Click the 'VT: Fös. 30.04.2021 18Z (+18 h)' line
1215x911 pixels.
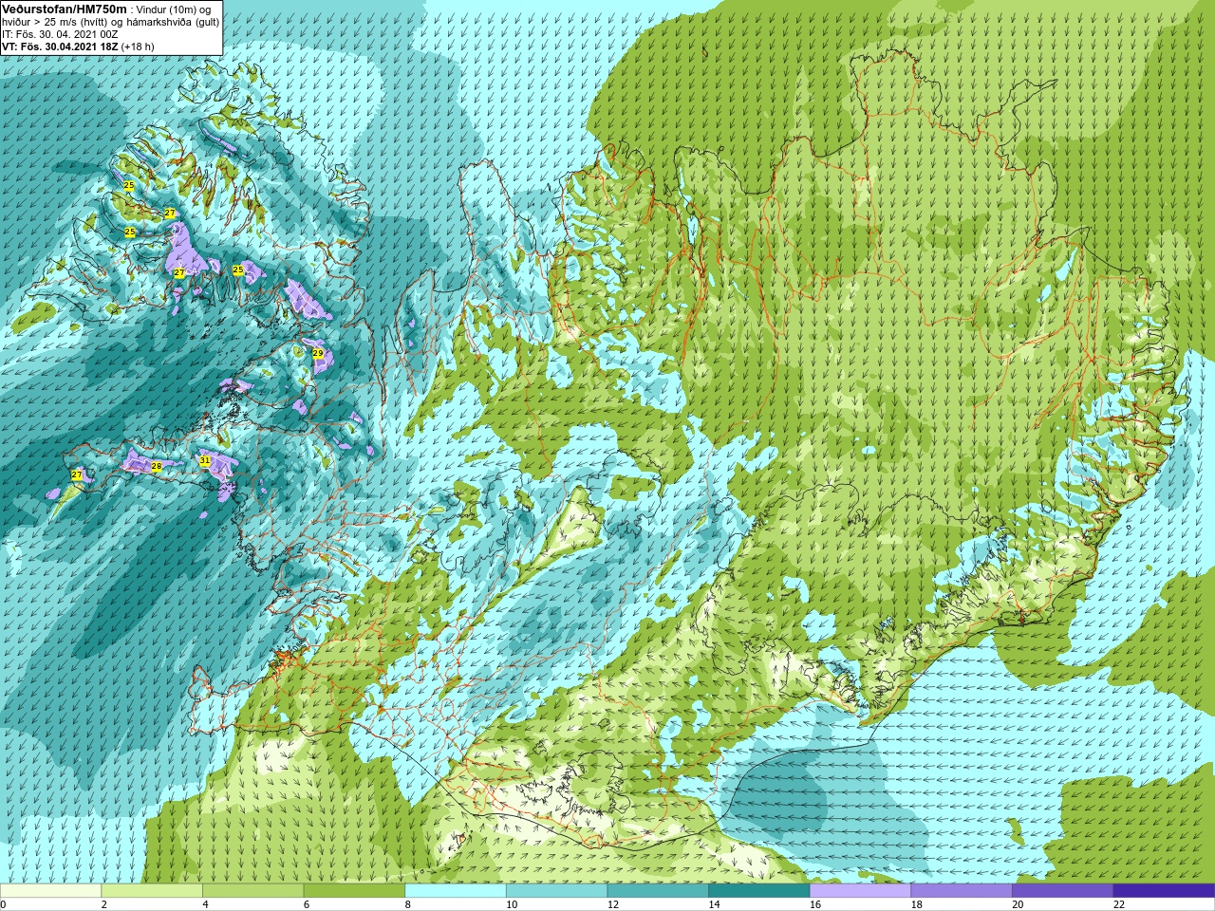(78, 46)
